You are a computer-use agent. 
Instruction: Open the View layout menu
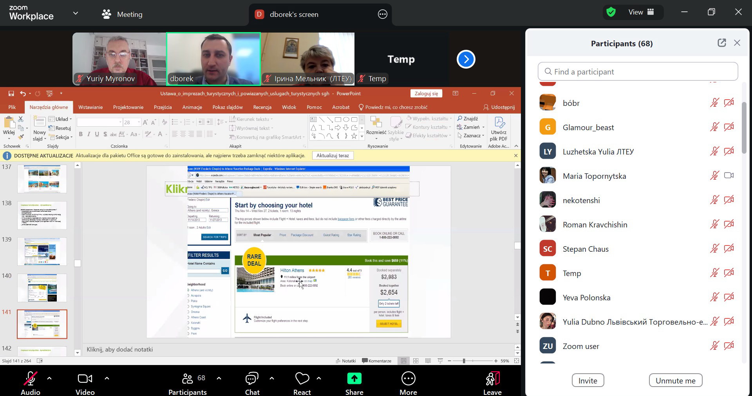(641, 12)
